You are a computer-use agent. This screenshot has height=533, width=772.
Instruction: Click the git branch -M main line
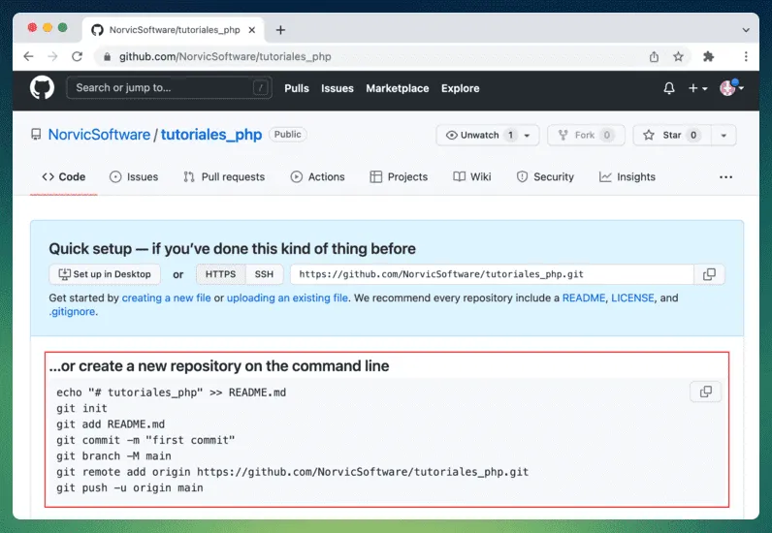(113, 455)
